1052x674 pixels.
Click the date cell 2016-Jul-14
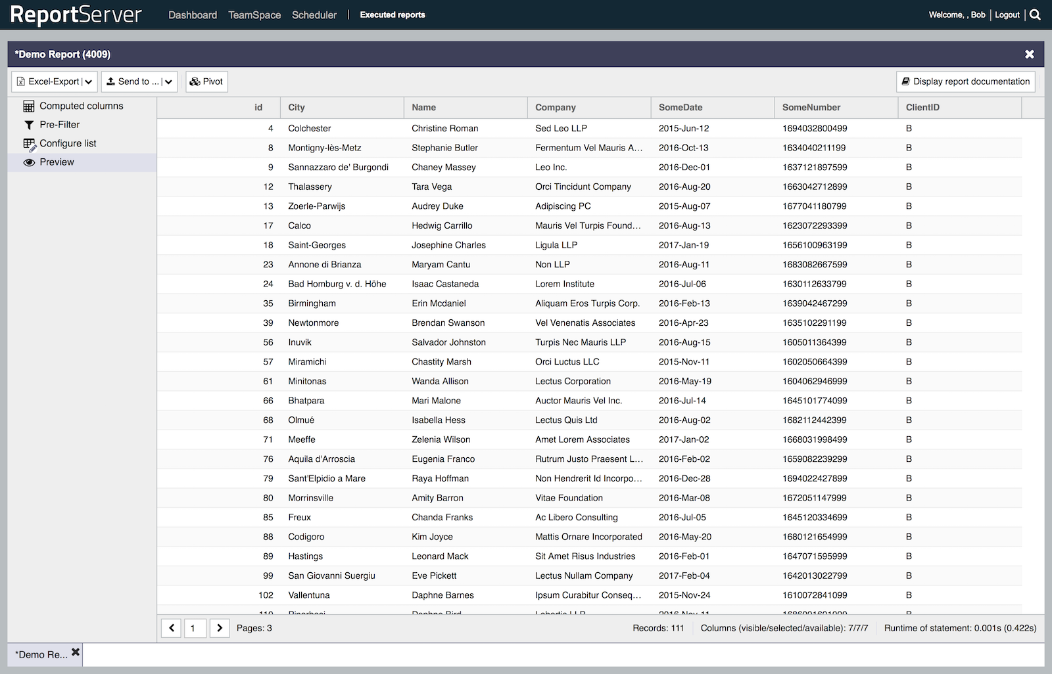tap(682, 401)
